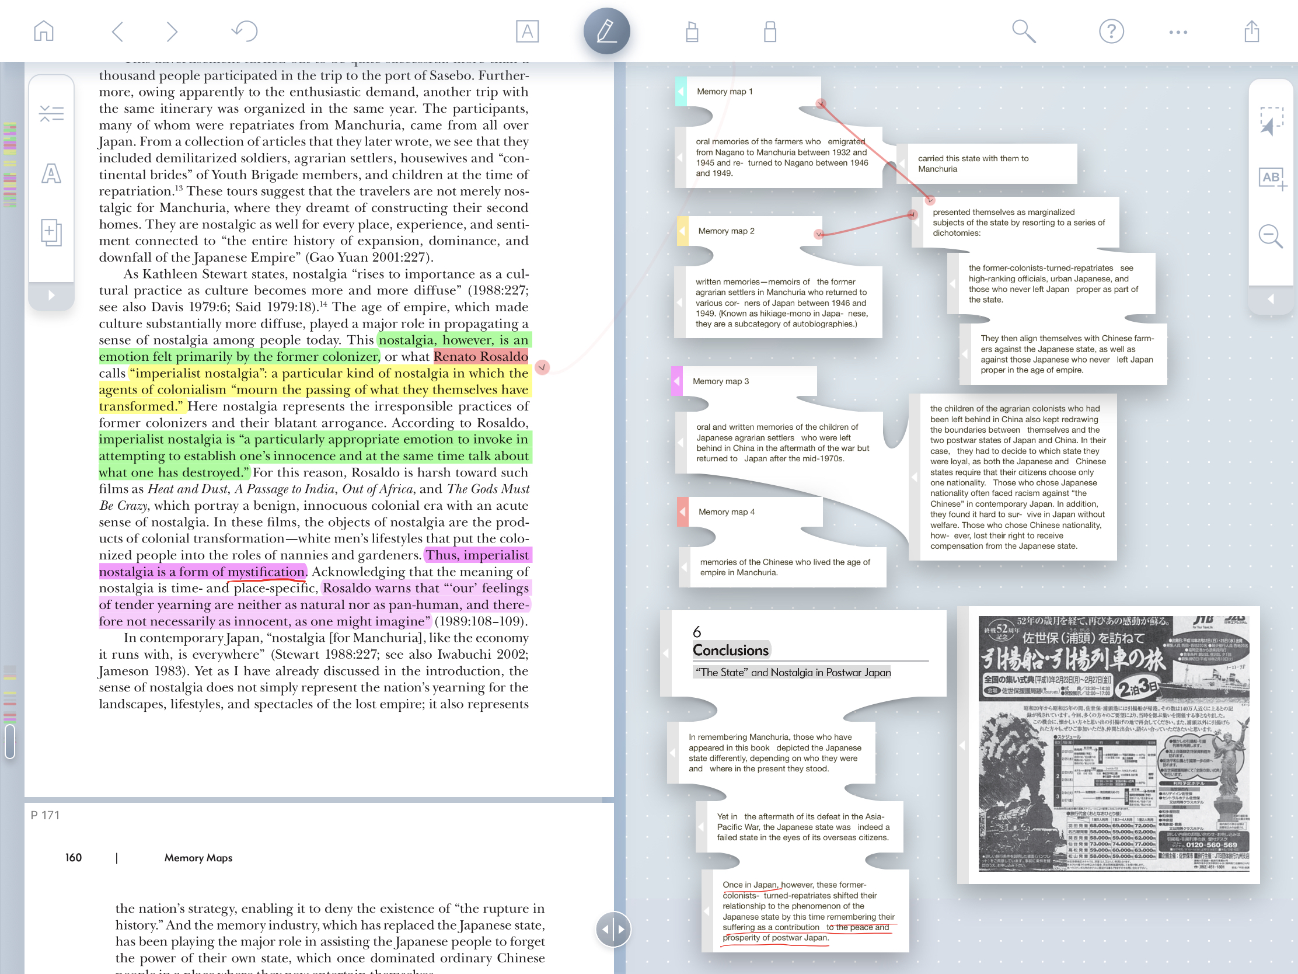Activate the lasso selection tool
This screenshot has width=1298, height=974.
point(1271,121)
